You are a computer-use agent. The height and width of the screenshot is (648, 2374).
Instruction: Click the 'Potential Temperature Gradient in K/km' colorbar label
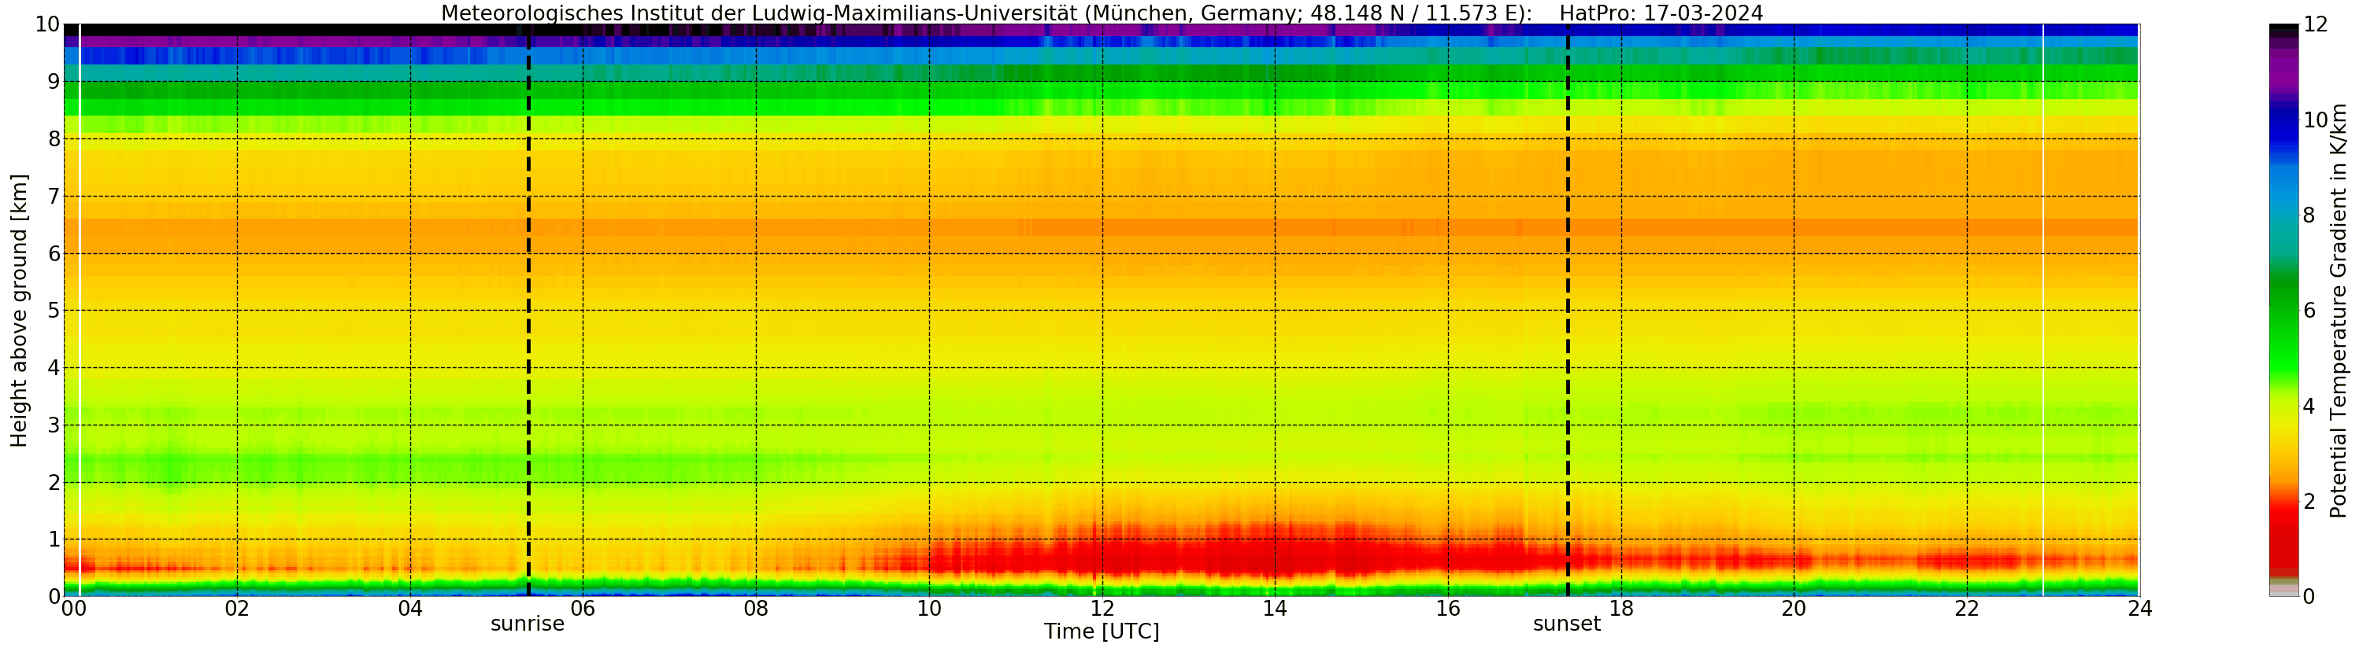pyautogui.click(x=2338, y=311)
